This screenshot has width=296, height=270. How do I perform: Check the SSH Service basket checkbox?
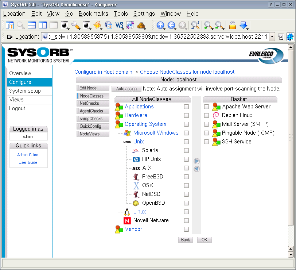[207, 142]
